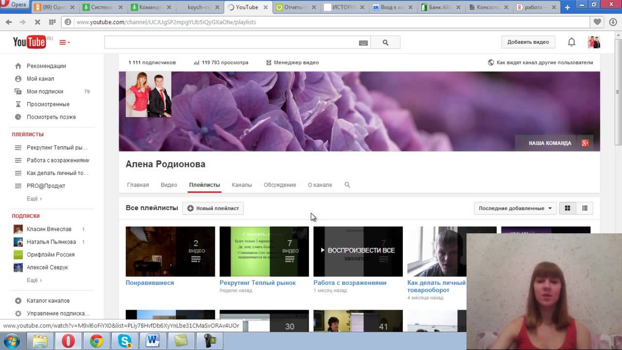Open the guide menu icon beside the logo

65,42
